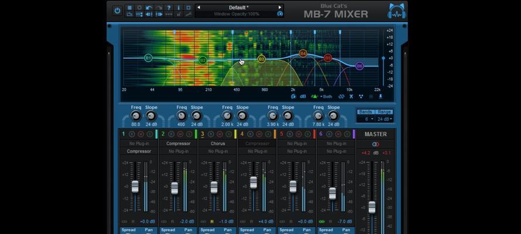Click the three dots icon below spectrogram

click(x=361, y=97)
